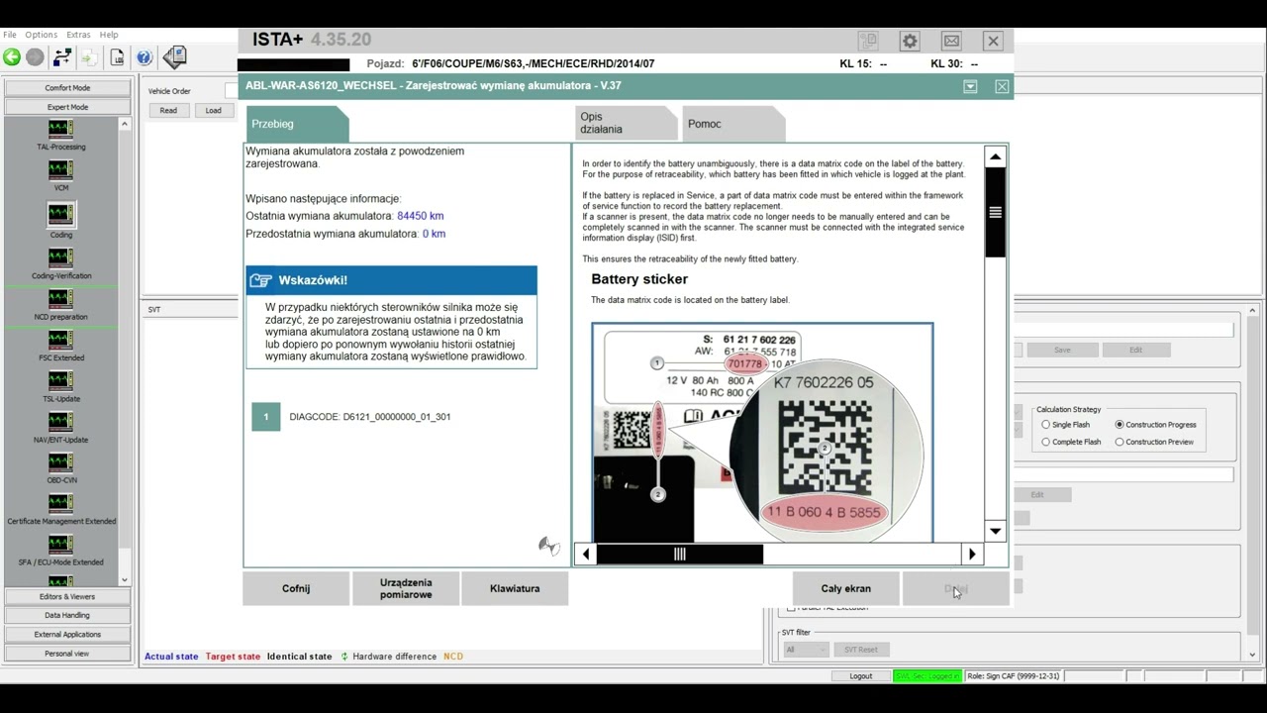Open the blue help question mark icon
The height and width of the screenshot is (713, 1267).
coord(145,57)
